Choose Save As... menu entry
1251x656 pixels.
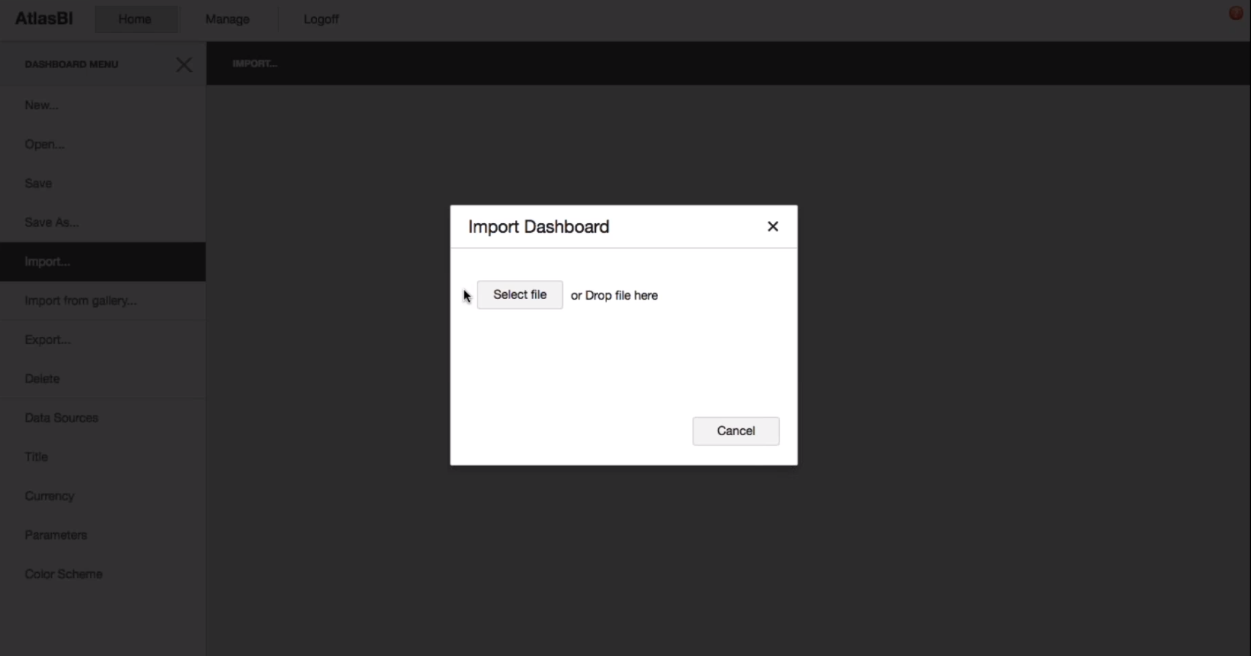(52, 222)
